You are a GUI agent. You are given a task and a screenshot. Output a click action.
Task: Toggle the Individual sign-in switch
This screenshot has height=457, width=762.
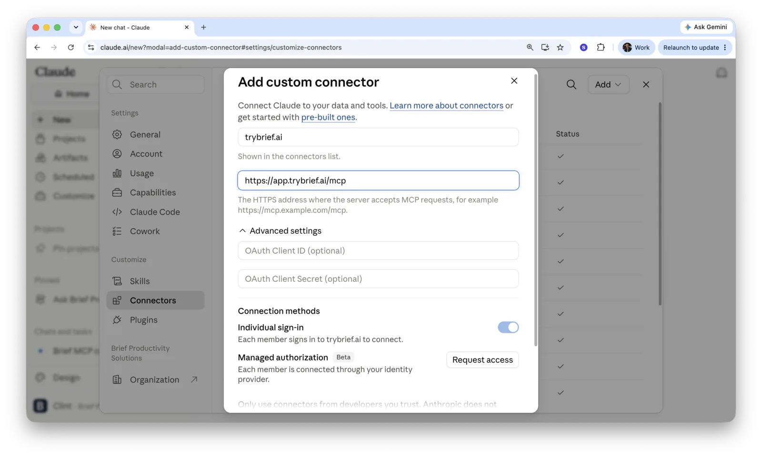(508, 327)
